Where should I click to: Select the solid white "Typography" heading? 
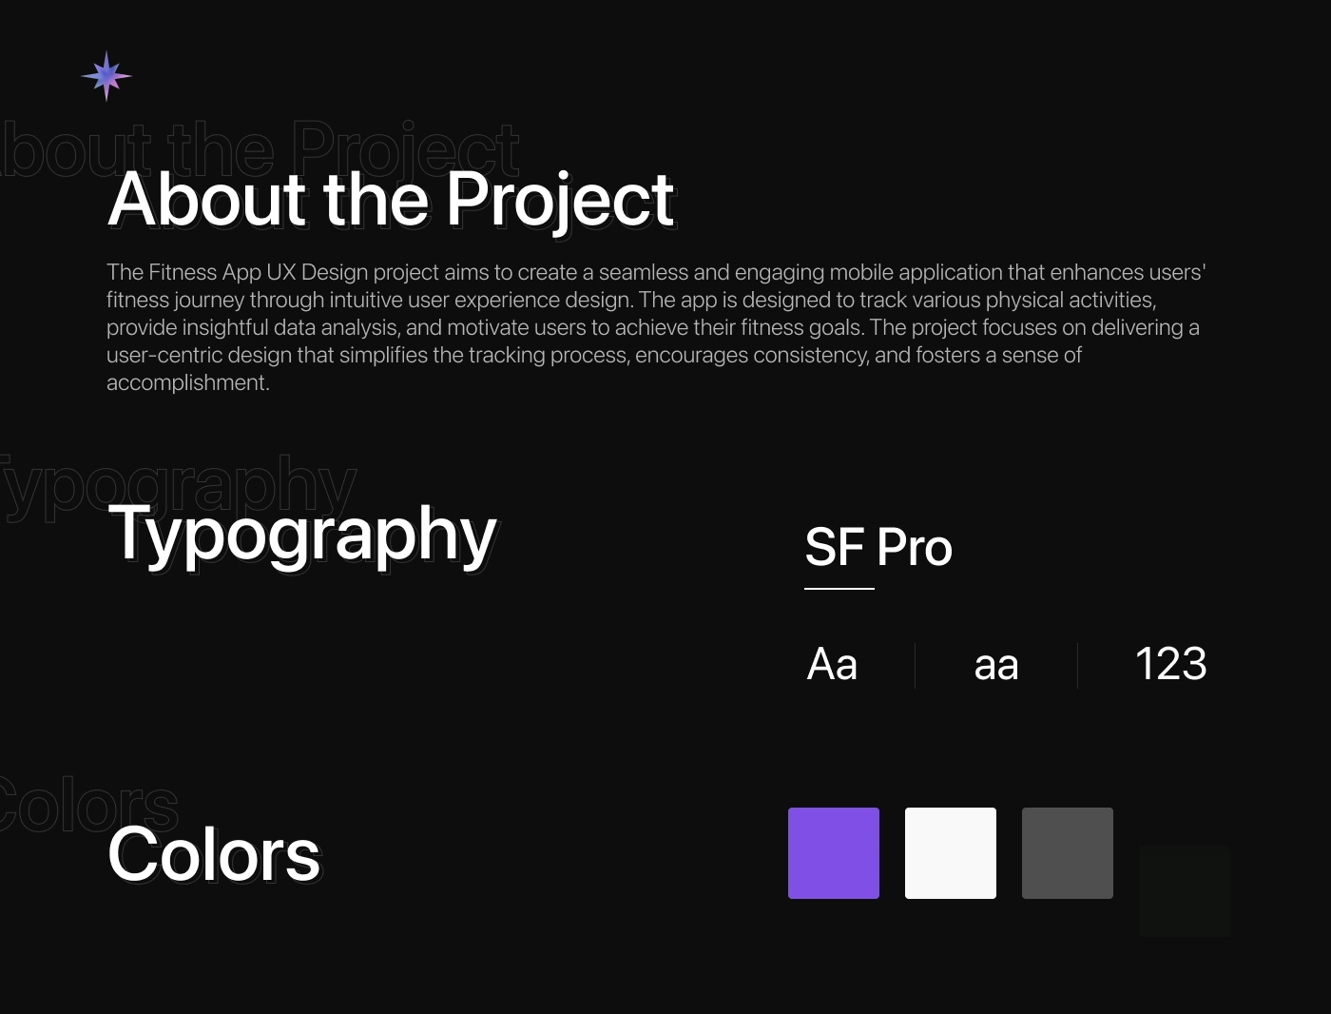302,533
